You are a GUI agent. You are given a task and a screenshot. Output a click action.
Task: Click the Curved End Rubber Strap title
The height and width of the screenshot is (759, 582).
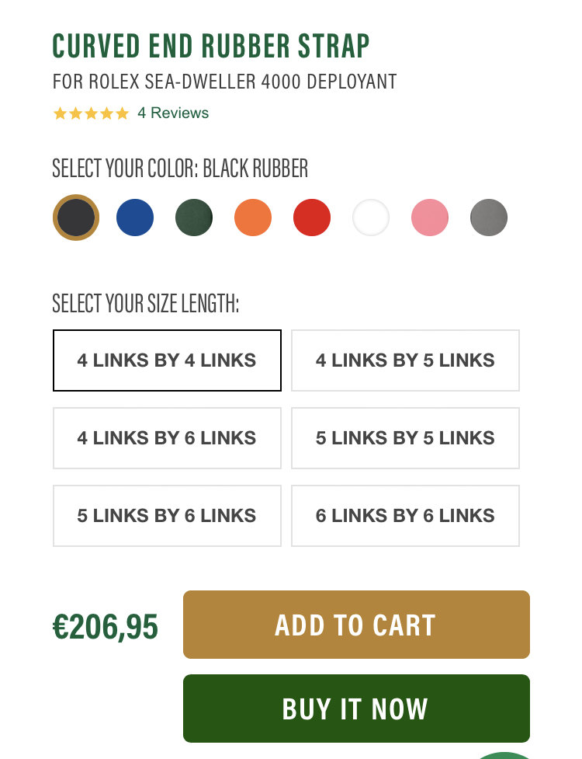click(x=211, y=46)
